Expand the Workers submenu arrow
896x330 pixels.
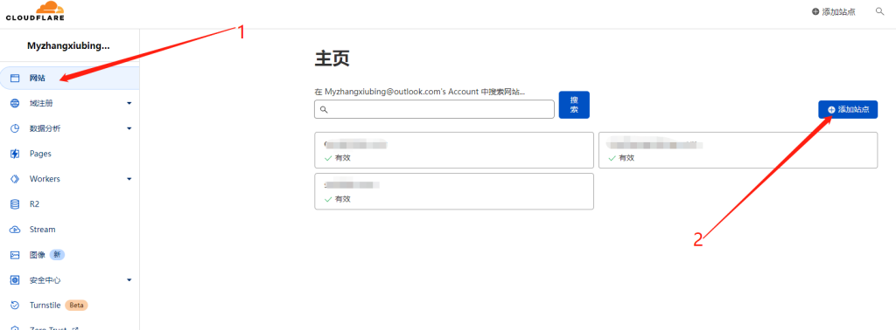[129, 179]
